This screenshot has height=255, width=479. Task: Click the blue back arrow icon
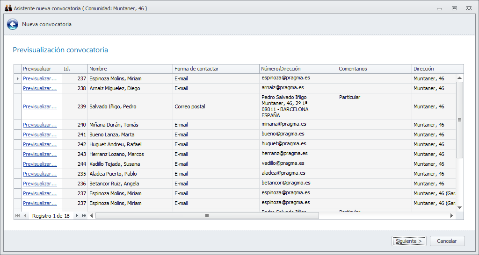(x=13, y=24)
